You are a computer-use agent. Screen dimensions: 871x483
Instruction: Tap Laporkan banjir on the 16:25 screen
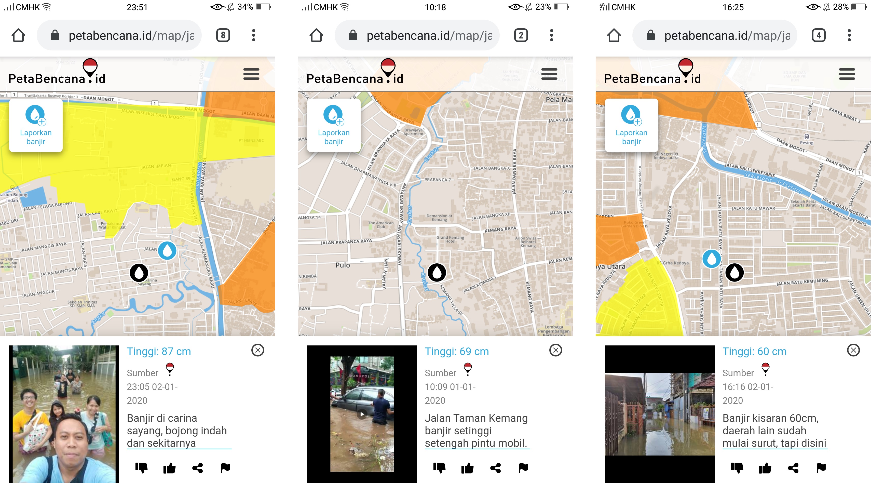(x=631, y=126)
